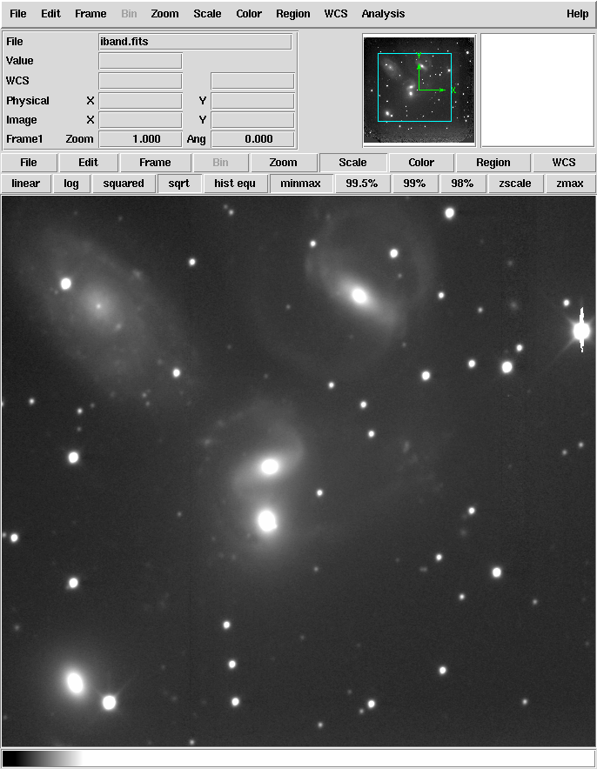
Task: Click the "Frame1" label in the info panel
Action: pyautogui.click(x=24, y=139)
